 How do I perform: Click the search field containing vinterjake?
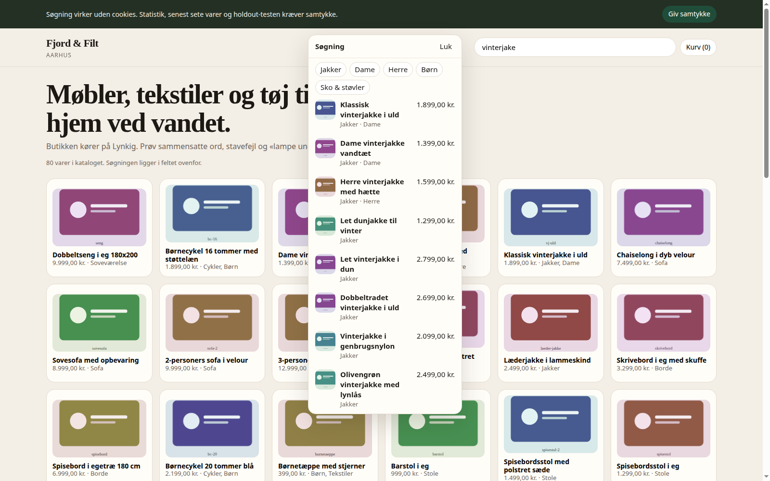[575, 47]
